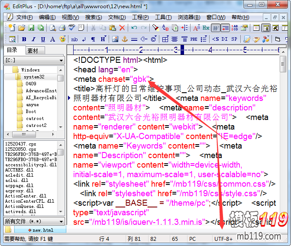
Task: Click the Find flashlight icon
Action: tap(155, 28)
